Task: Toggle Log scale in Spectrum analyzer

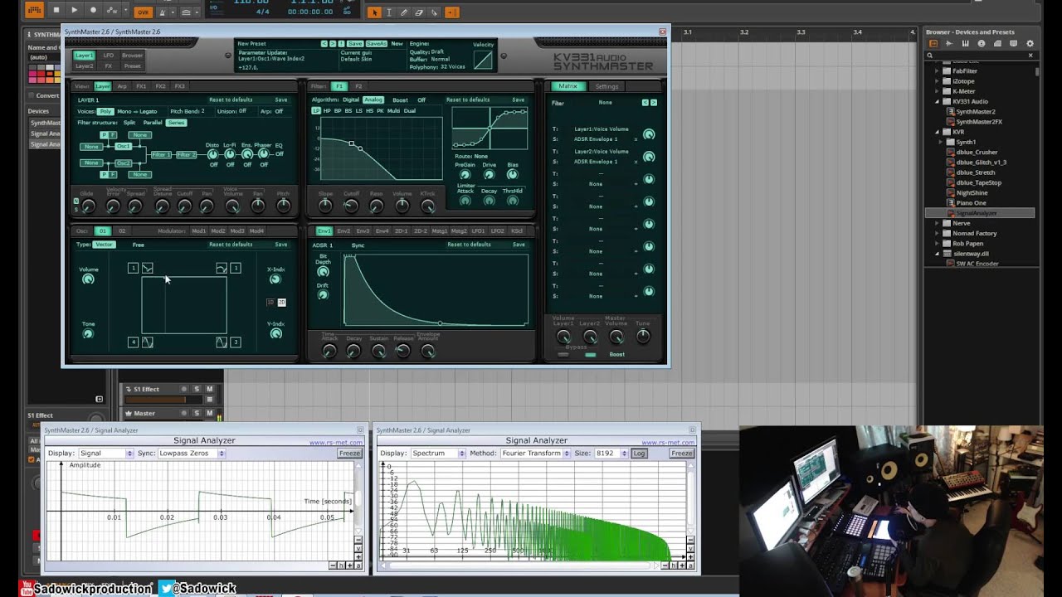Action: coord(639,454)
